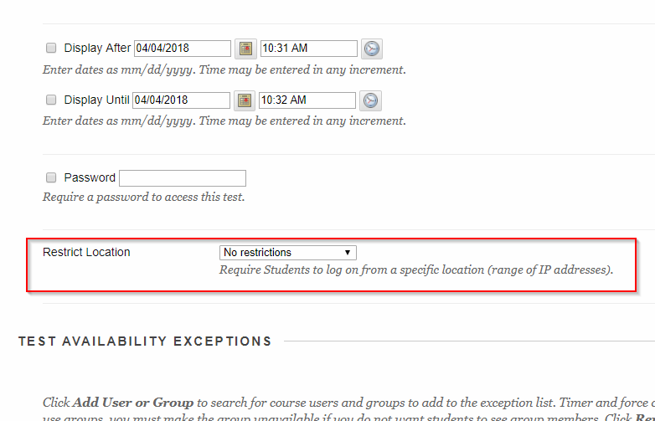Screen dimensions: 655x421
Task: Click the Display After label text
Action: (x=97, y=48)
